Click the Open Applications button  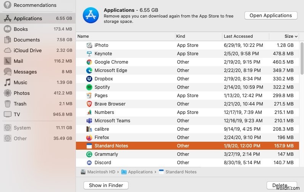(271, 16)
